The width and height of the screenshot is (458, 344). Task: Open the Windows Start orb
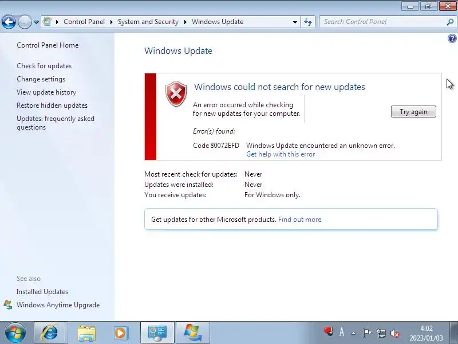15,333
